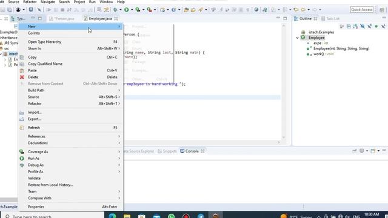Choose Restore from Local History...
Screen dimensions: 388x218
[72, 185]
